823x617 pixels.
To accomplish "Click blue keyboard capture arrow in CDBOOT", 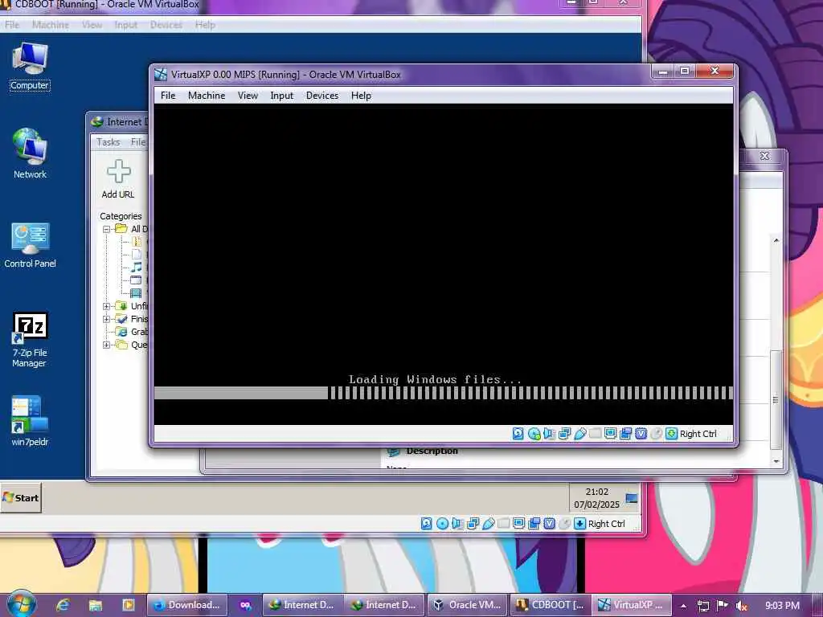I will [579, 523].
